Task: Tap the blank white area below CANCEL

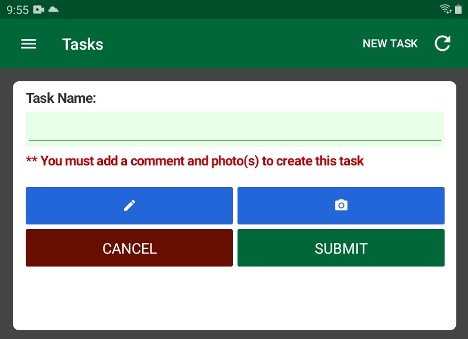Action: [129, 298]
